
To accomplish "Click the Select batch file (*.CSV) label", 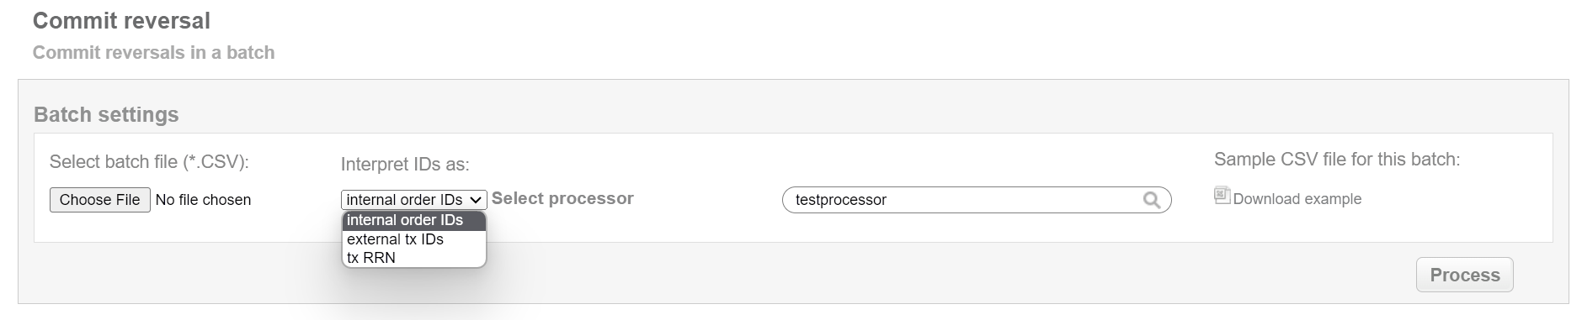I will (x=149, y=161).
